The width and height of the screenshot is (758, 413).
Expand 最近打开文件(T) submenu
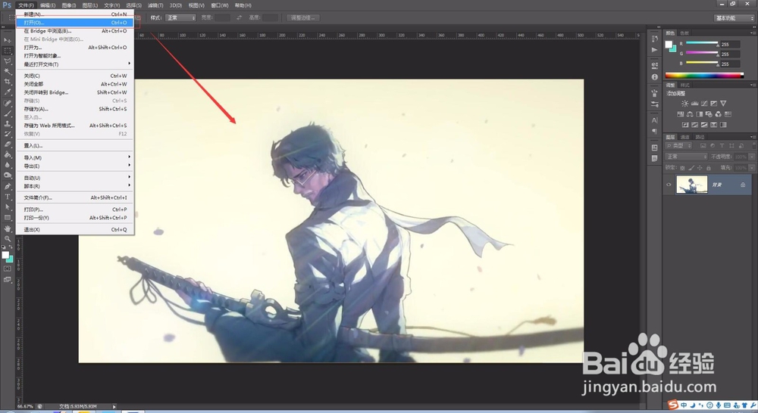click(x=77, y=64)
